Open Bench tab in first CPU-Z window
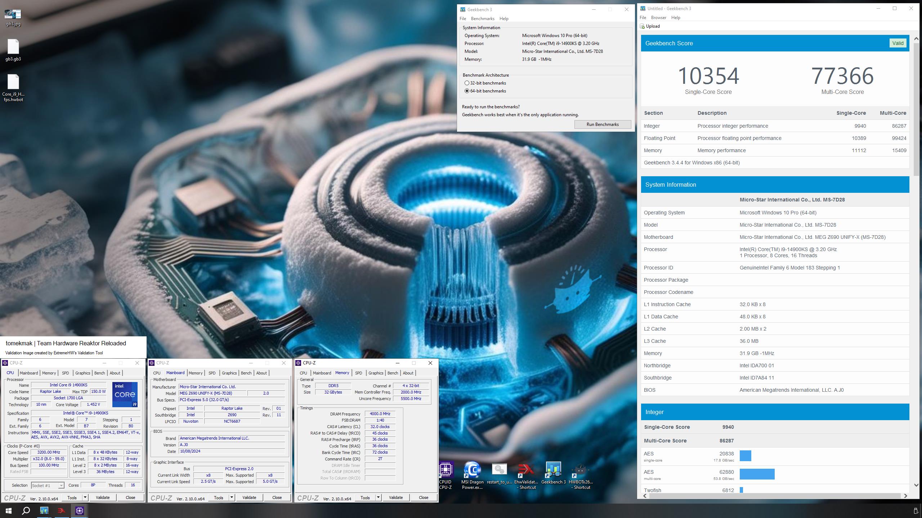The image size is (922, 518). [99, 373]
